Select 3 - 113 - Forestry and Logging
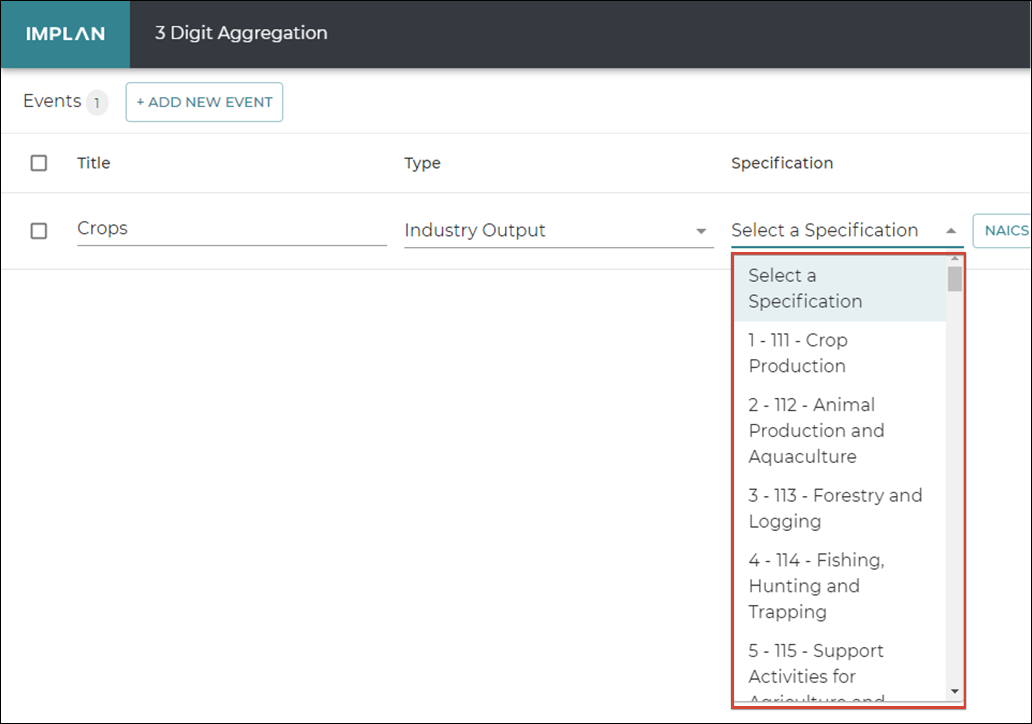This screenshot has width=1032, height=724. [x=835, y=508]
